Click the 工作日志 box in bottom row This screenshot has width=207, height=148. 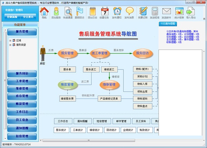(63, 121)
